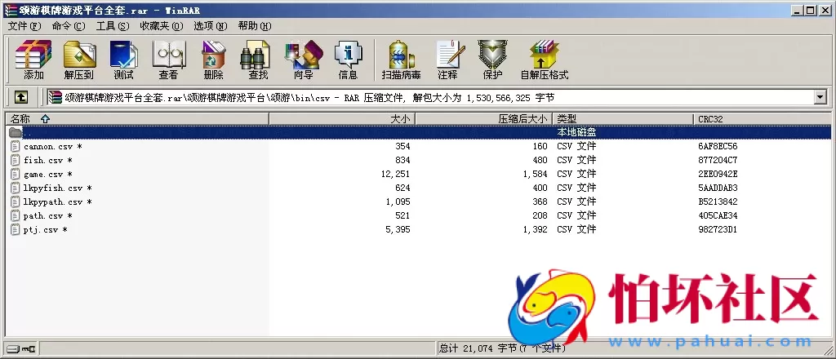This screenshot has height=359, width=836.
Task: Click size value 5,395
Action: (x=398, y=229)
